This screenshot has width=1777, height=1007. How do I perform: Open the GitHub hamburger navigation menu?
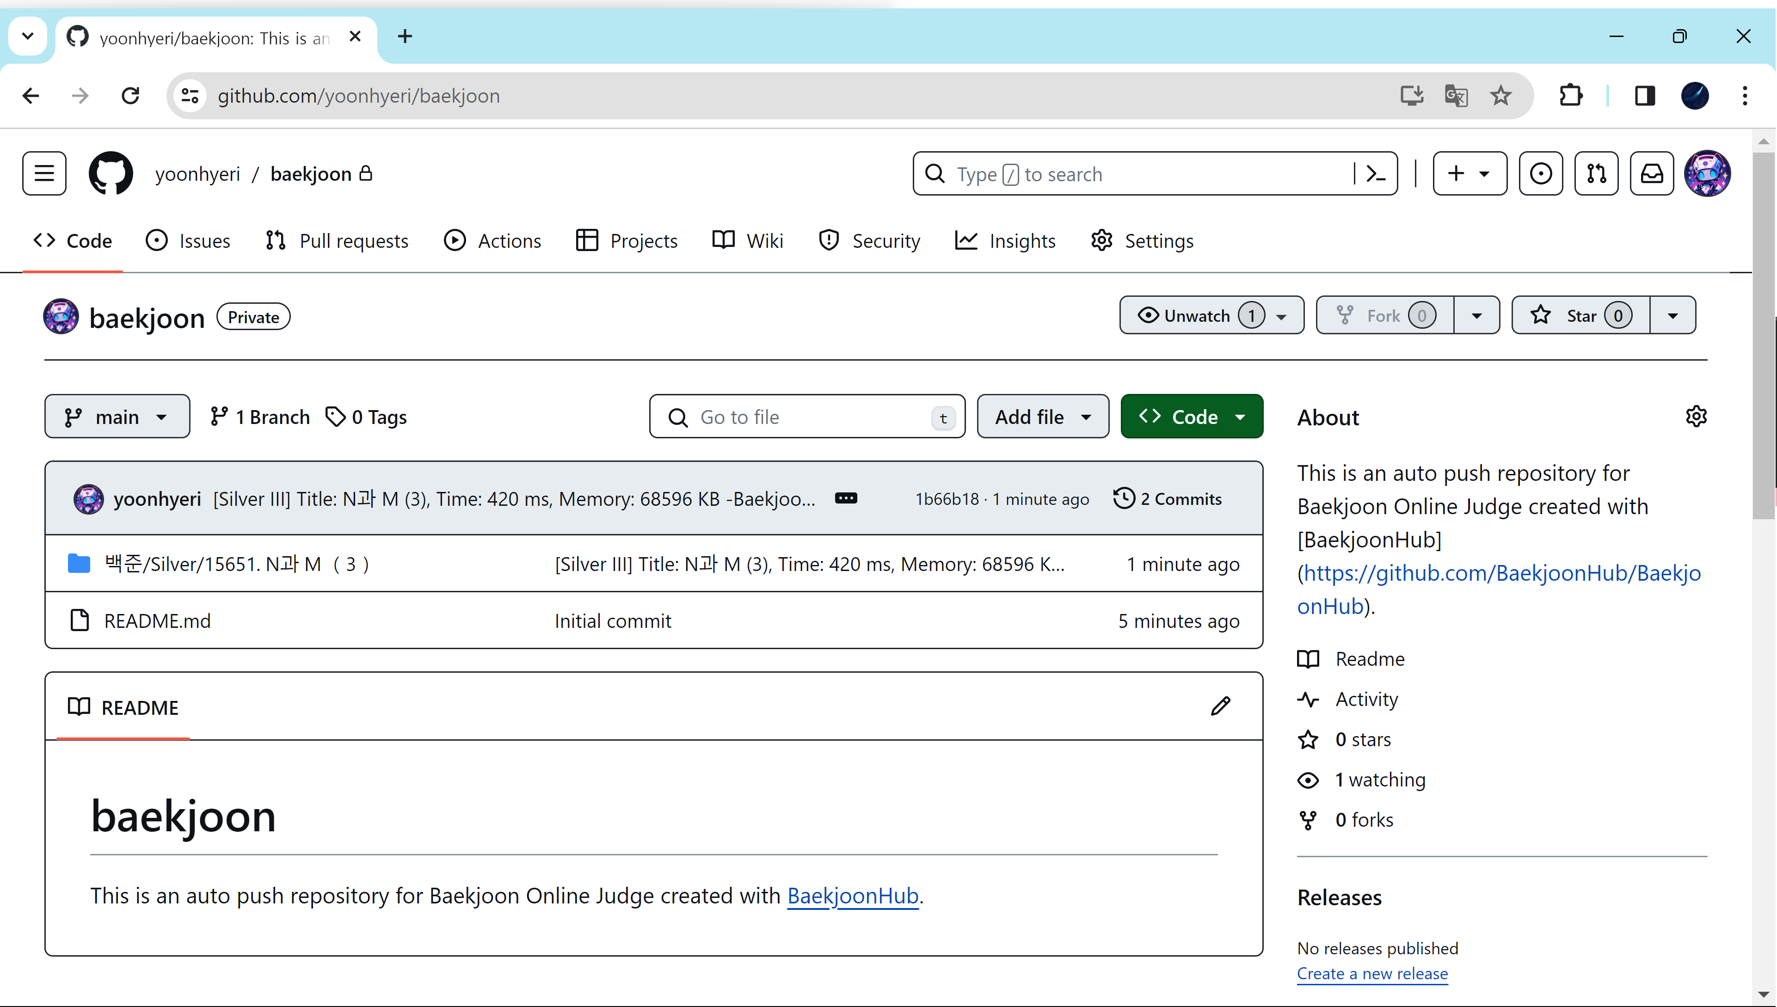pos(44,173)
